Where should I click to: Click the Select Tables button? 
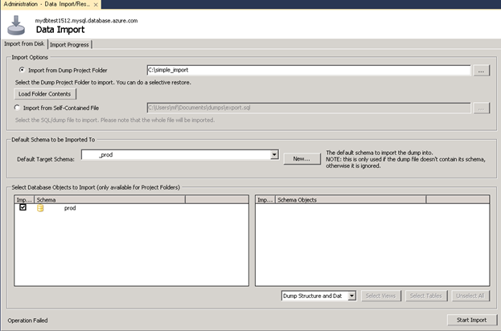[x=426, y=296]
